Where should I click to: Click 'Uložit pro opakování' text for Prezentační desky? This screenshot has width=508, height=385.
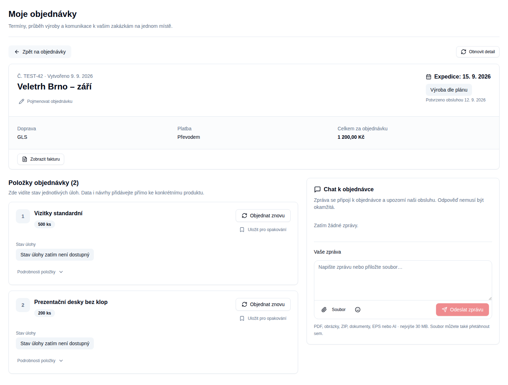coord(267,318)
